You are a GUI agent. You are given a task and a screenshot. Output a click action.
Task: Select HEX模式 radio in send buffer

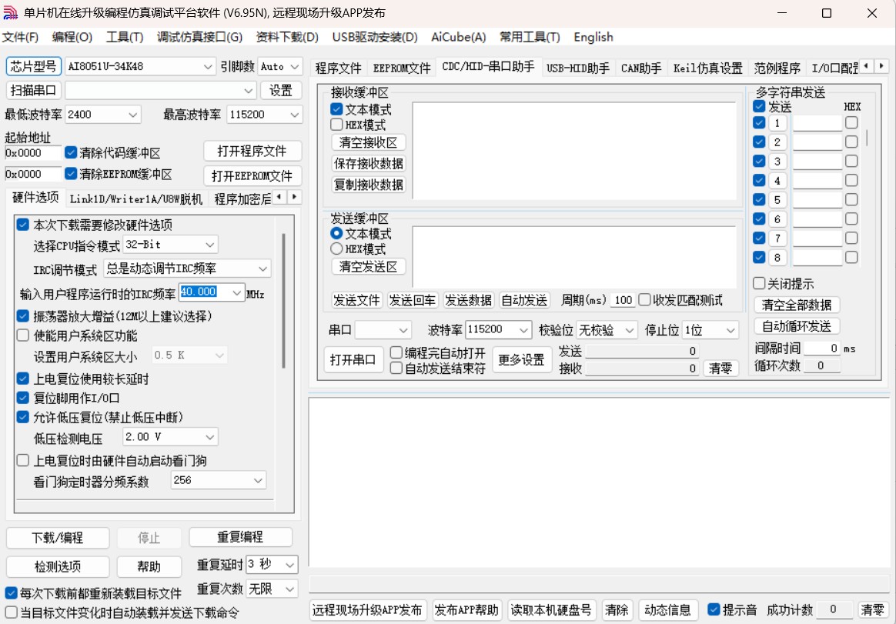[336, 249]
